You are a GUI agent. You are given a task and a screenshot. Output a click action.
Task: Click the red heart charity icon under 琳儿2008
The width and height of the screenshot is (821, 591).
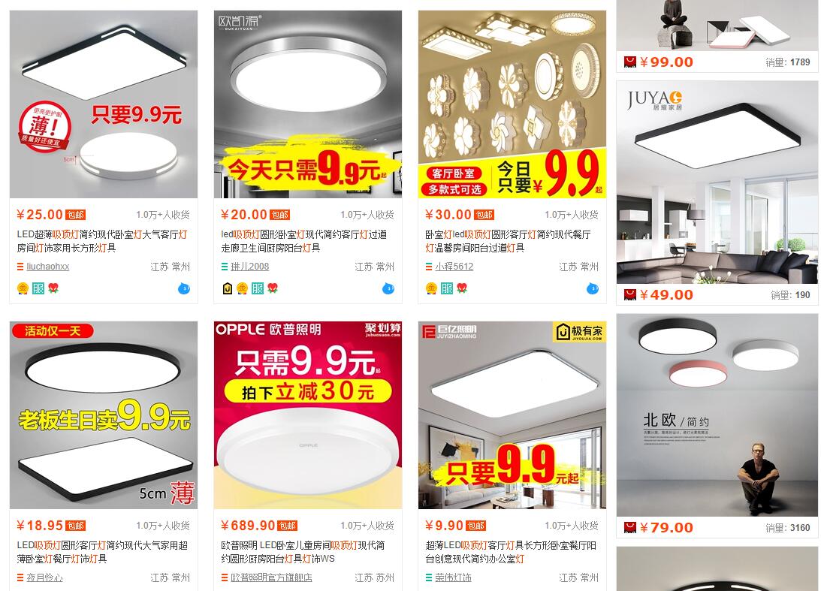[x=273, y=288]
